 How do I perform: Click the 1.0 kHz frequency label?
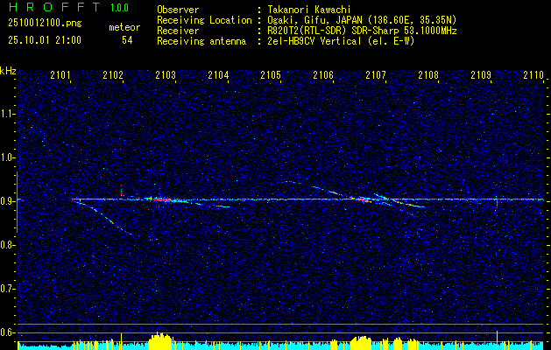7,157
